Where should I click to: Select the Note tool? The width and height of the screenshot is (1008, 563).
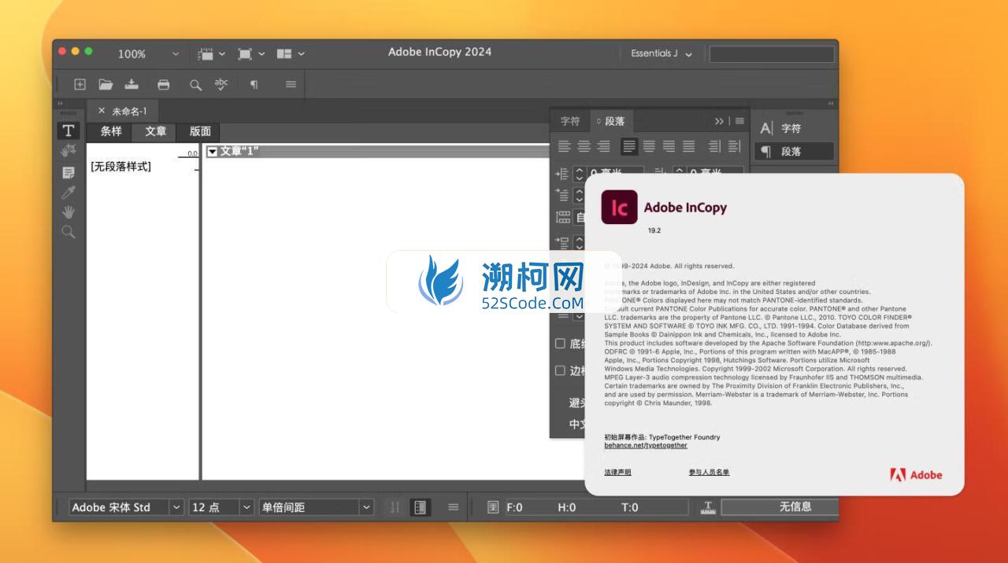(69, 172)
